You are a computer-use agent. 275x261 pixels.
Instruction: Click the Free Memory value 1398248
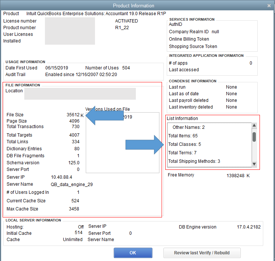click(235, 176)
